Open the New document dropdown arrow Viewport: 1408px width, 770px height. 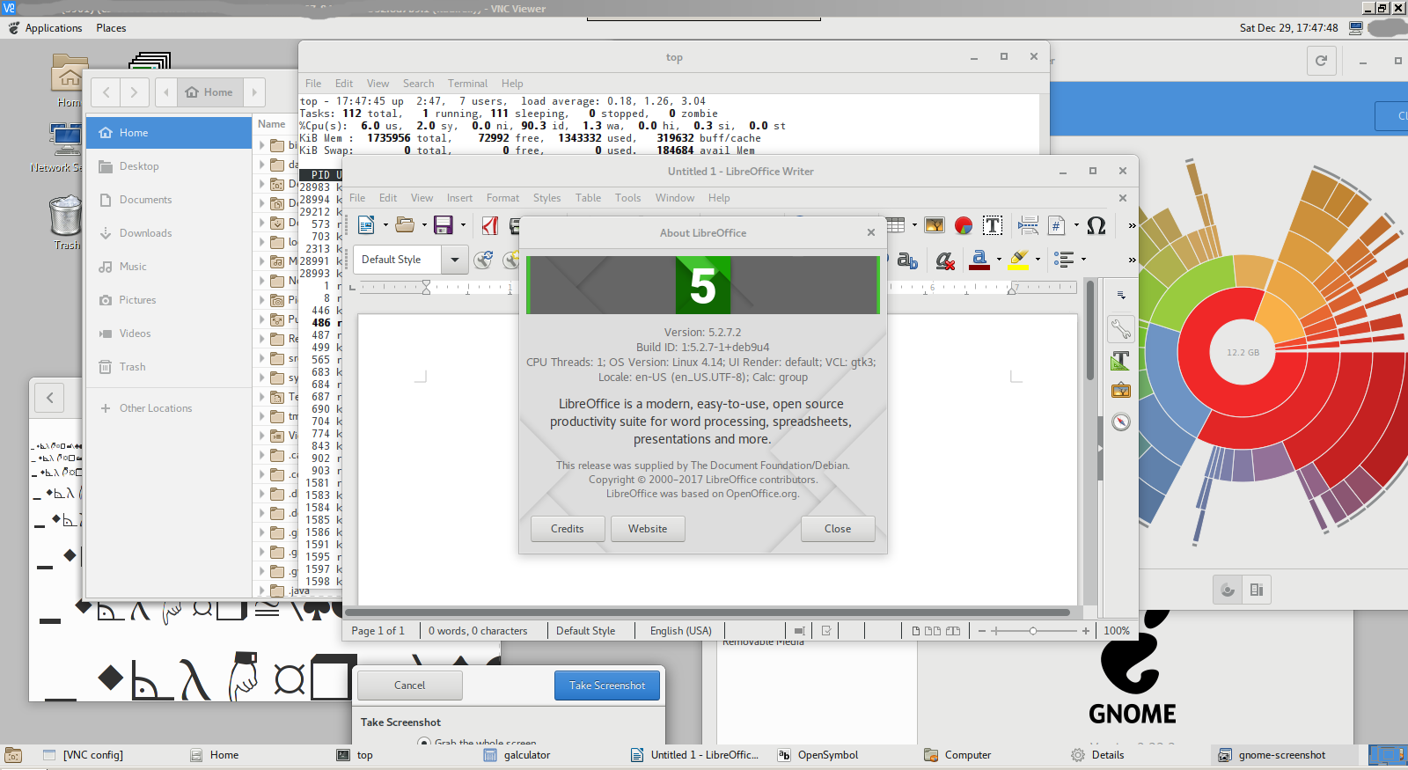385,225
